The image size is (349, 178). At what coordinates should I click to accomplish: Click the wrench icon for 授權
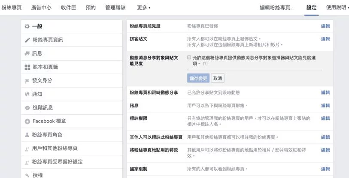27,175
